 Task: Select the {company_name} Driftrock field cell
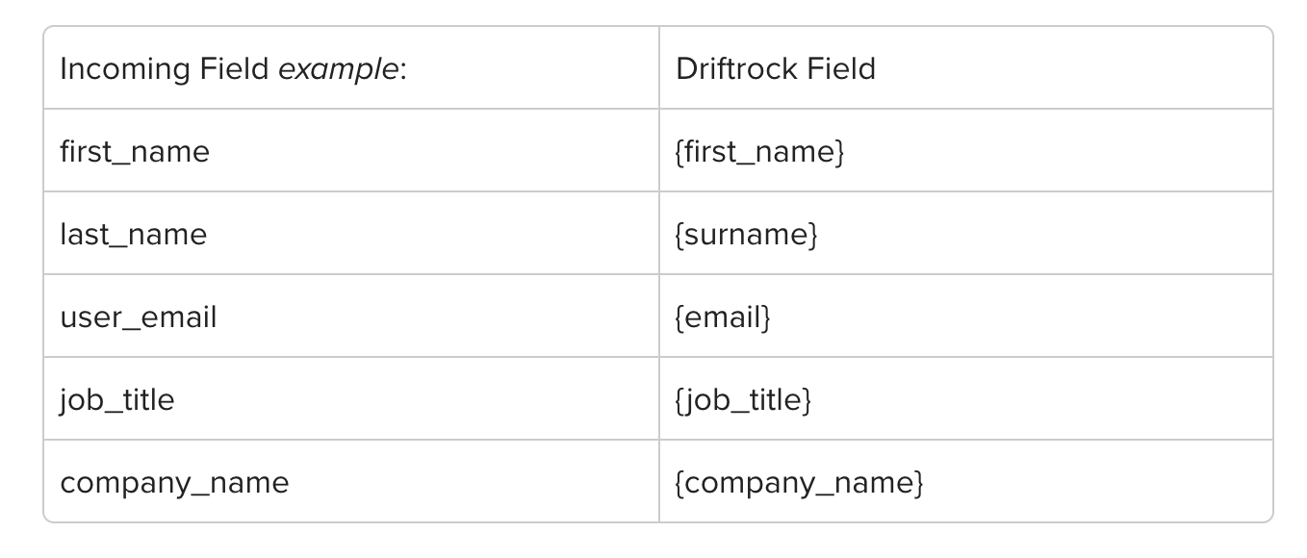point(965,481)
